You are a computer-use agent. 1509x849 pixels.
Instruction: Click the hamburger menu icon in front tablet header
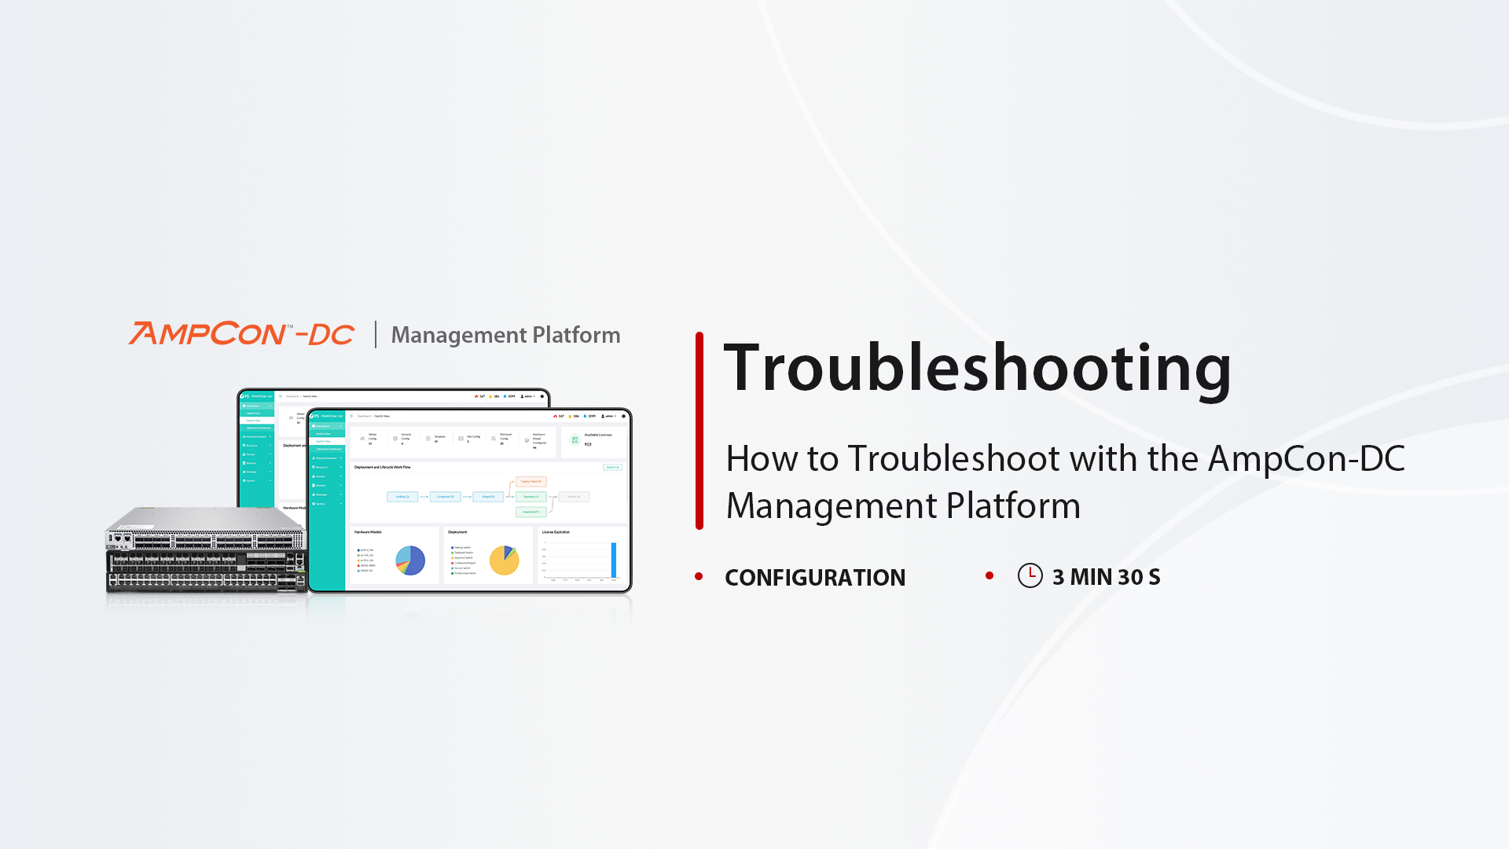[351, 416]
